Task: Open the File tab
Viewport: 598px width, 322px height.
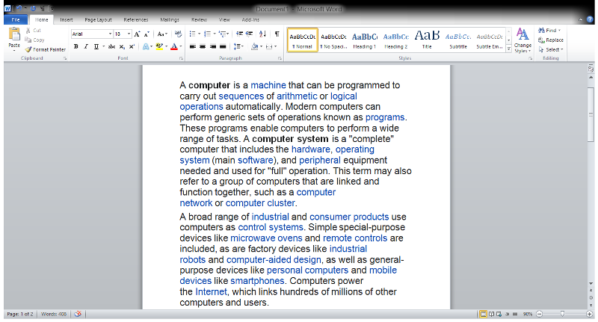Action: point(16,19)
